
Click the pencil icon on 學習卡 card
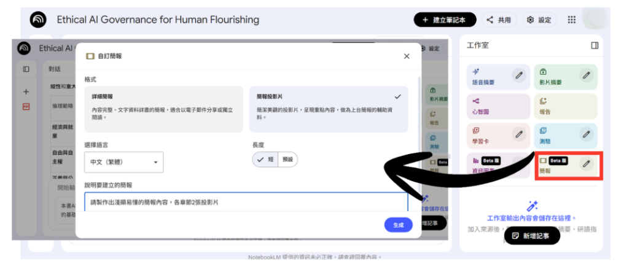[x=519, y=133]
